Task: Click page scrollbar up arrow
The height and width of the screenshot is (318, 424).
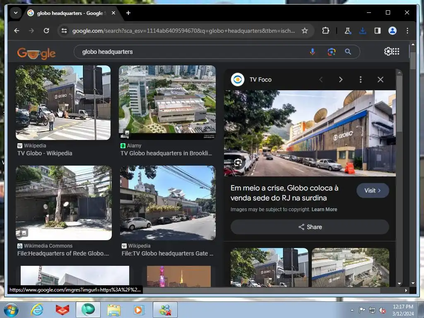Action: coord(413,44)
